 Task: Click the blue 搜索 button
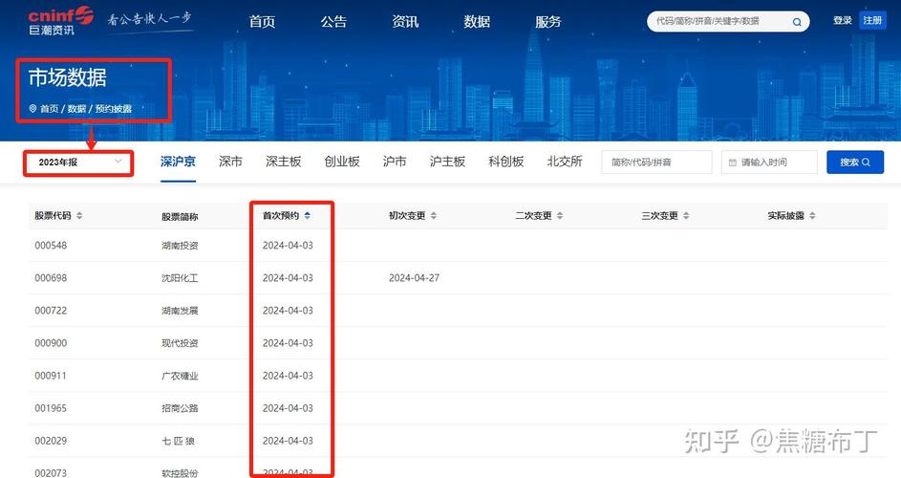click(855, 163)
